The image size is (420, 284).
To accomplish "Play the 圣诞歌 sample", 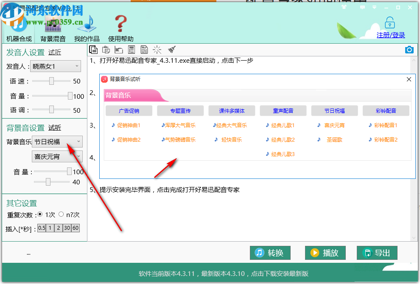I will (x=330, y=140).
